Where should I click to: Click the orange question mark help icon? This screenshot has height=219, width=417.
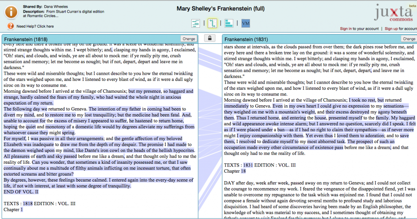(10, 26)
